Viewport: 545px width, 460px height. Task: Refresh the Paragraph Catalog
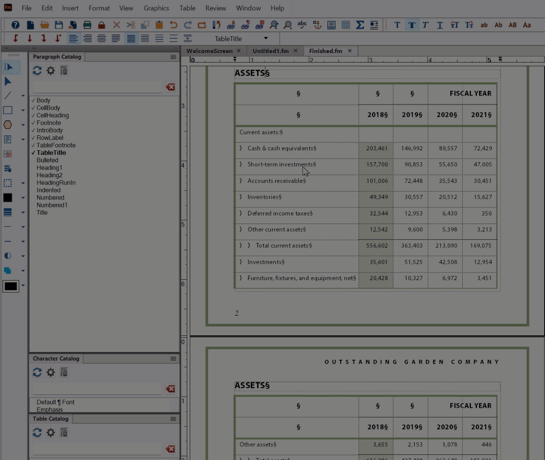(x=37, y=71)
